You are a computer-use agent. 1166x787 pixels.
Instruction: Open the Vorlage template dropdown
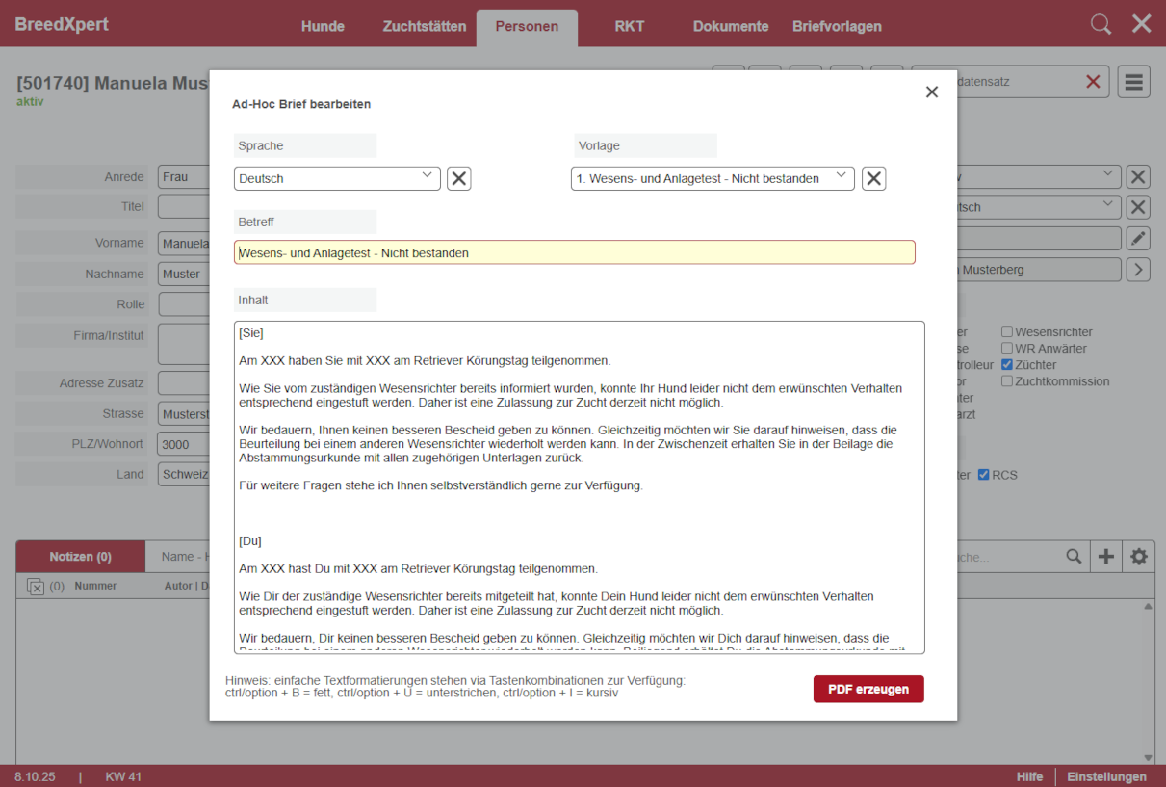click(x=713, y=178)
